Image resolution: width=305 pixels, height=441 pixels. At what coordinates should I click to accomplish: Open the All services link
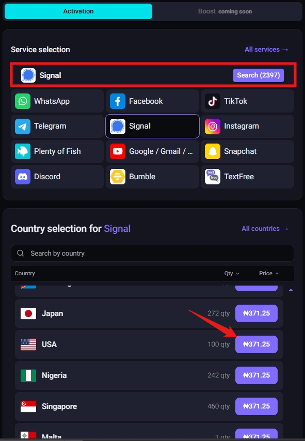tap(266, 49)
